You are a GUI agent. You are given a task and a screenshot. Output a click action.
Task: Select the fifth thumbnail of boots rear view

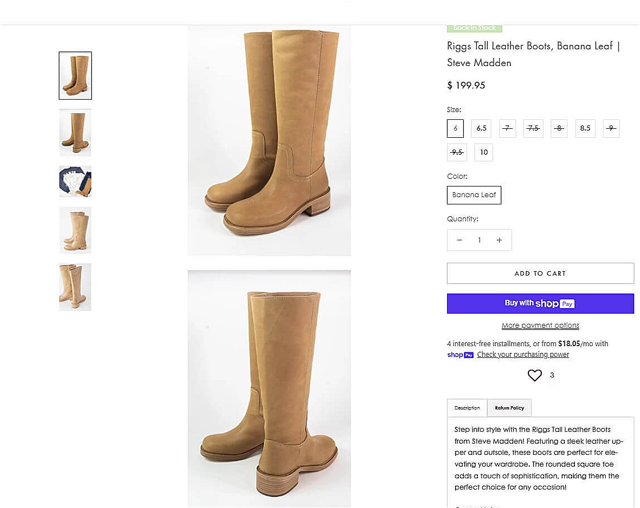coord(76,287)
